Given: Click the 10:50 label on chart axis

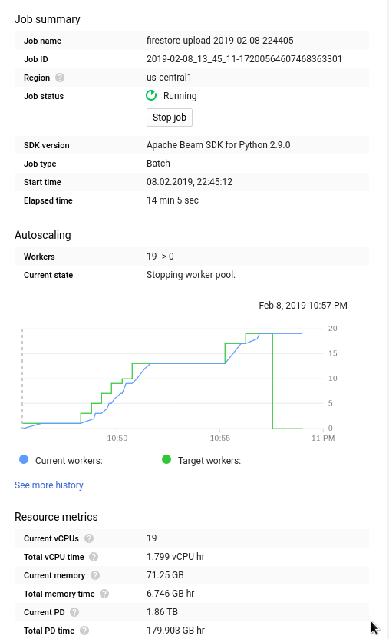Looking at the screenshot, I should [117, 438].
